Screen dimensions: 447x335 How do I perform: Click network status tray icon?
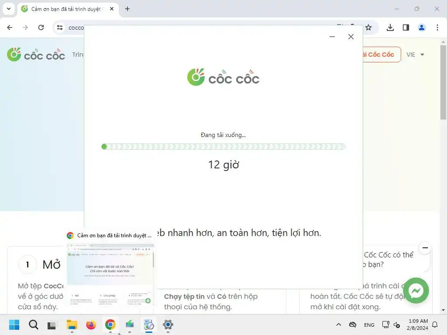pyautogui.click(x=385, y=325)
